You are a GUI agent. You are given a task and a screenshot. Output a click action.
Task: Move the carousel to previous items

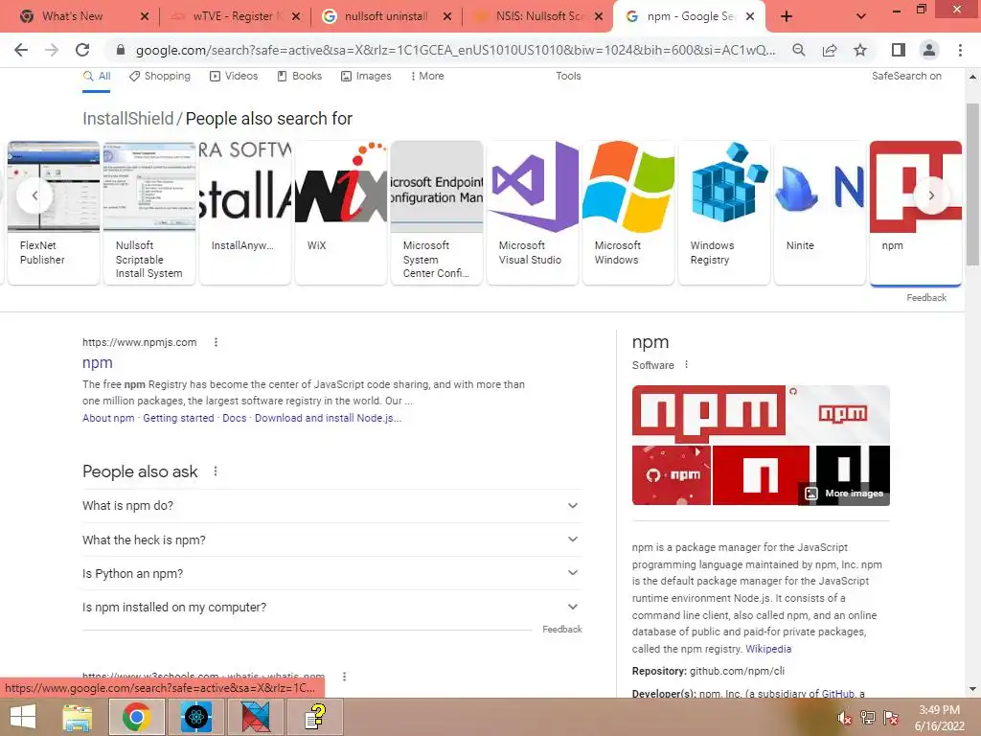tap(34, 195)
